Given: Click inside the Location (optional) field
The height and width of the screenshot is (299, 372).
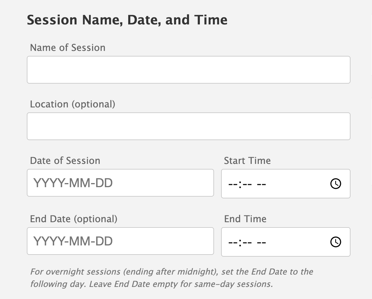Looking at the screenshot, I should tap(188, 126).
